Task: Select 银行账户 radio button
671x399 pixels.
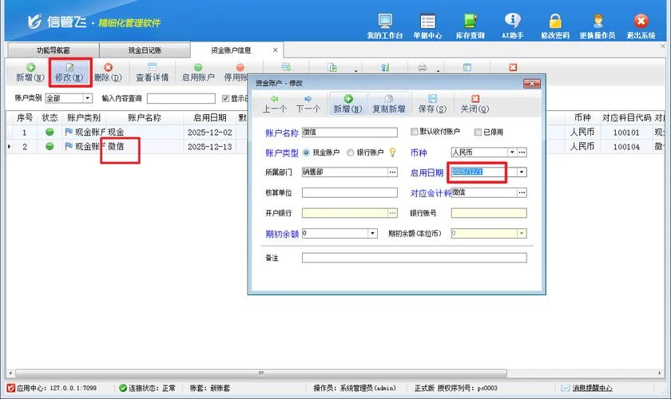Action: tap(351, 152)
